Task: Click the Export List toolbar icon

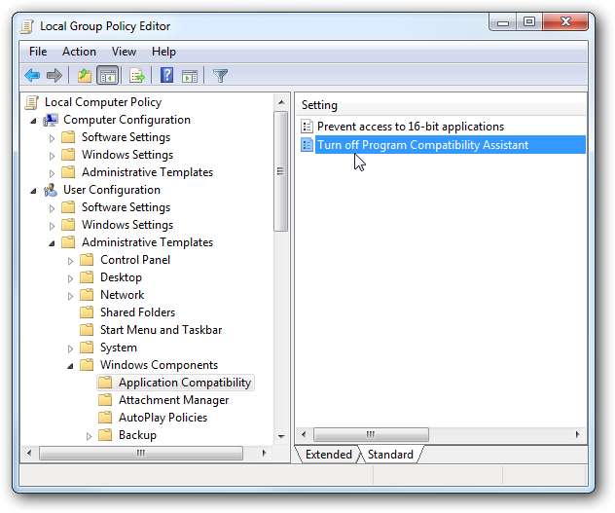Action: (137, 75)
